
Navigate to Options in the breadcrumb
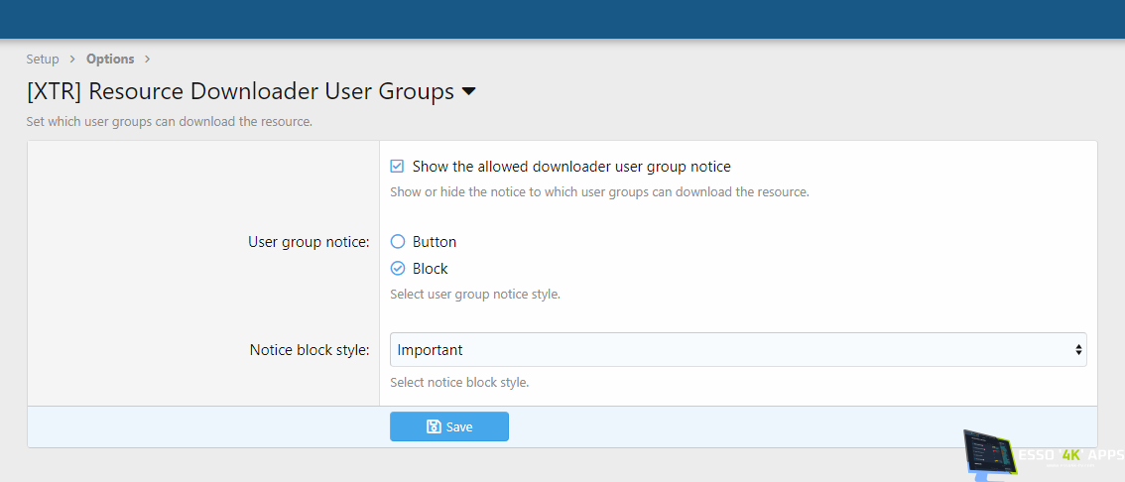click(x=110, y=60)
